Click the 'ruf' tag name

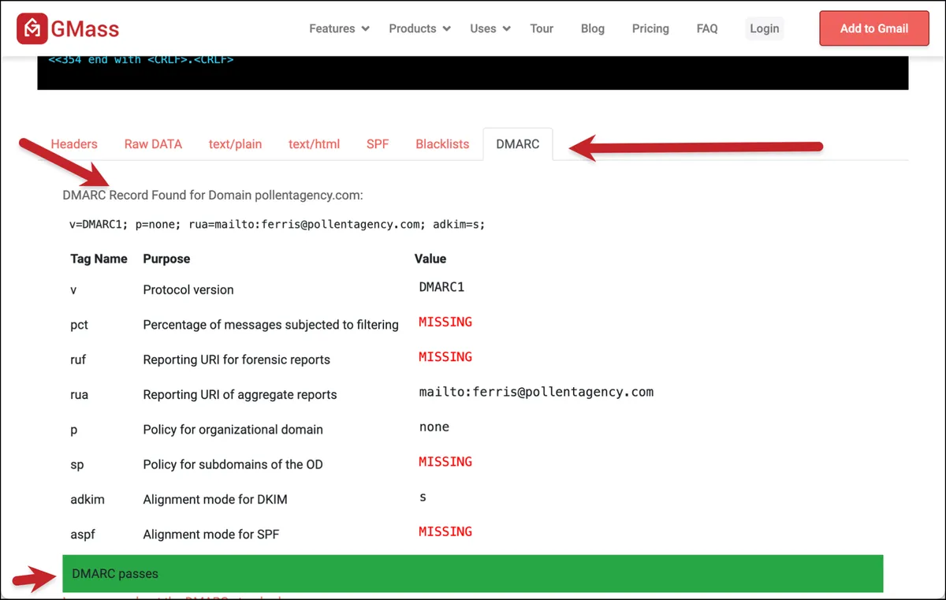click(x=78, y=360)
